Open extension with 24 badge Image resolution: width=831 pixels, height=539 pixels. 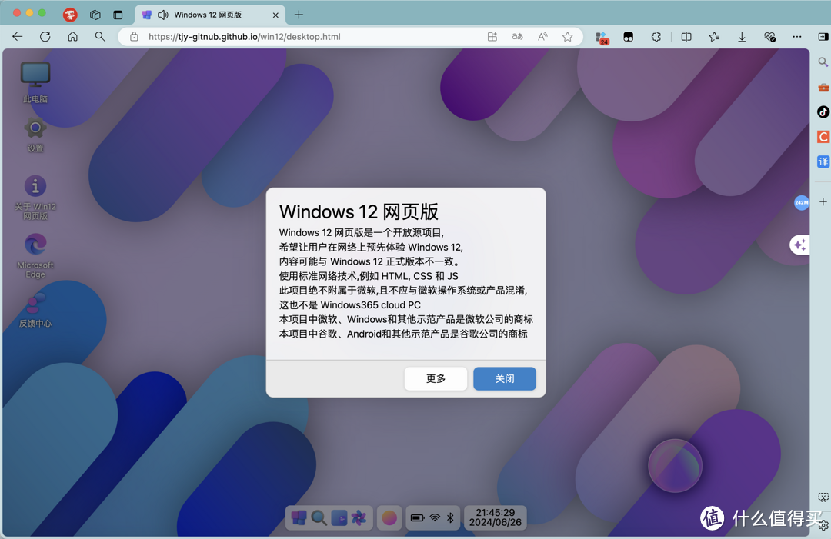pyautogui.click(x=602, y=38)
